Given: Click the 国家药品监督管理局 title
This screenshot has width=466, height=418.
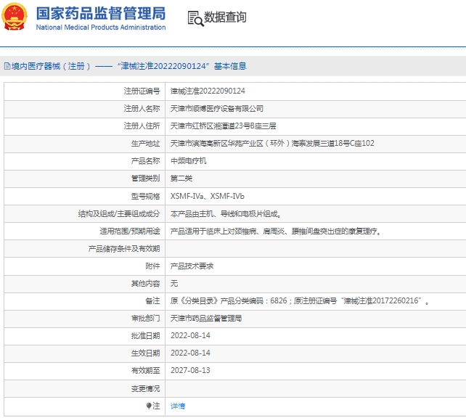Looking at the screenshot, I should pyautogui.click(x=100, y=13).
